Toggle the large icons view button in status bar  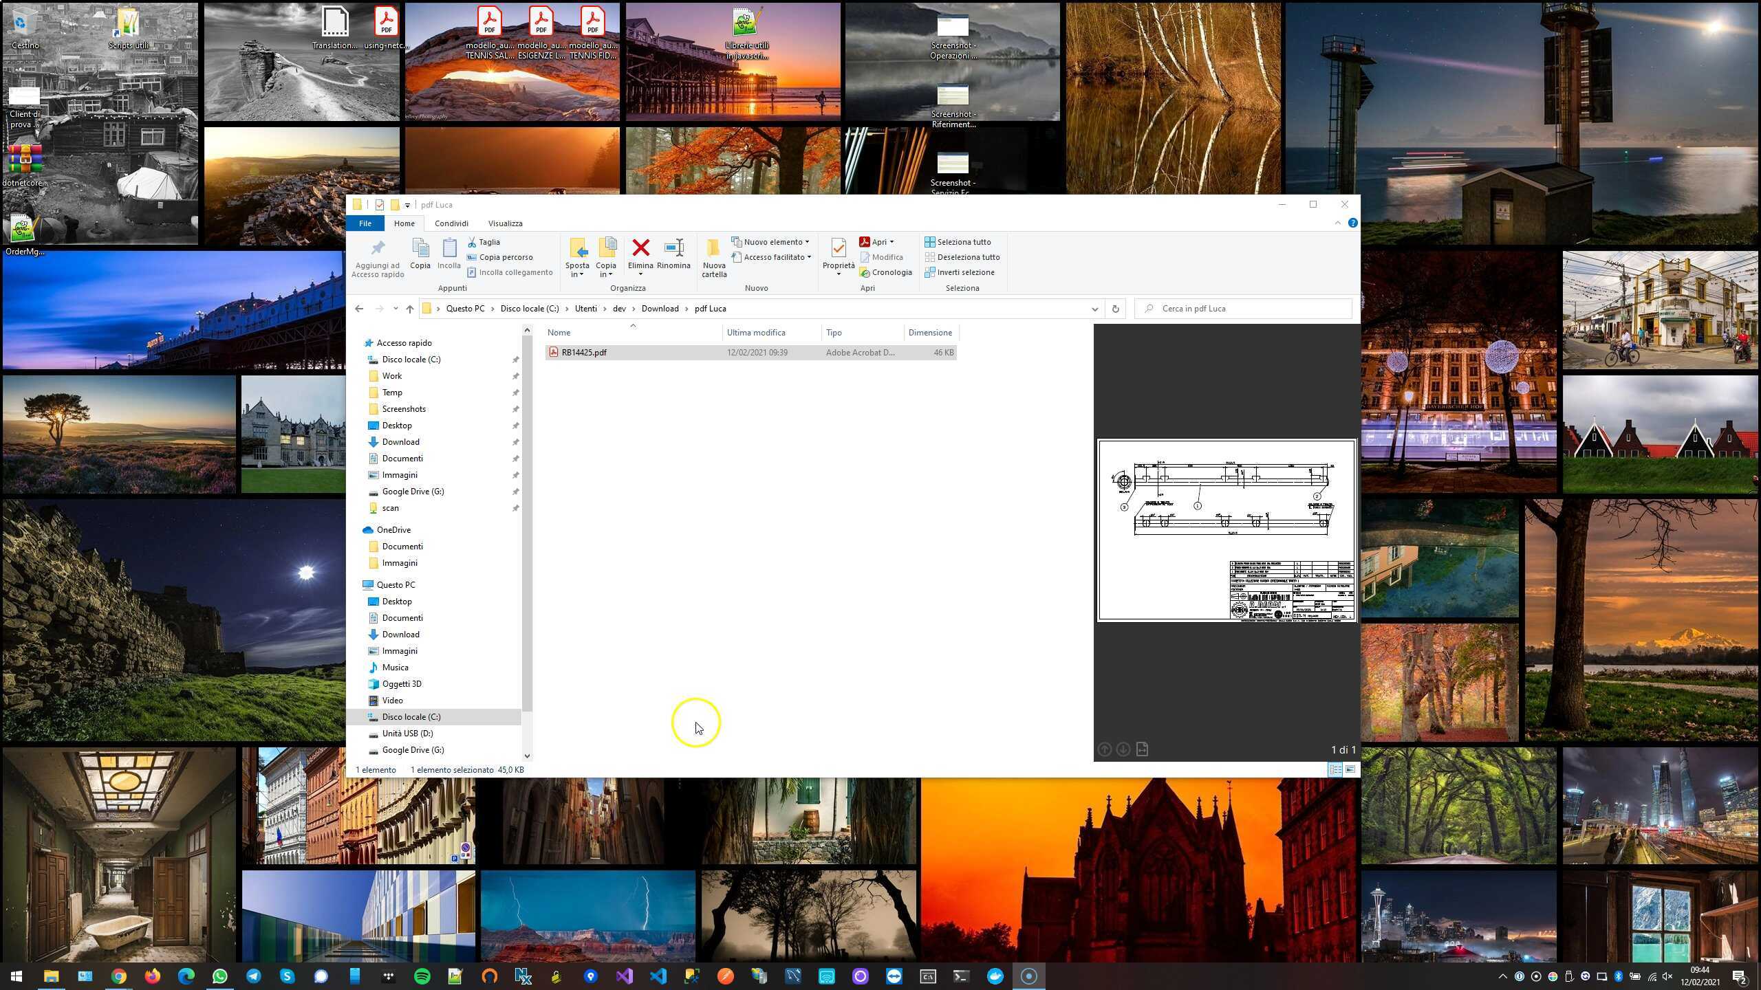point(1350,769)
